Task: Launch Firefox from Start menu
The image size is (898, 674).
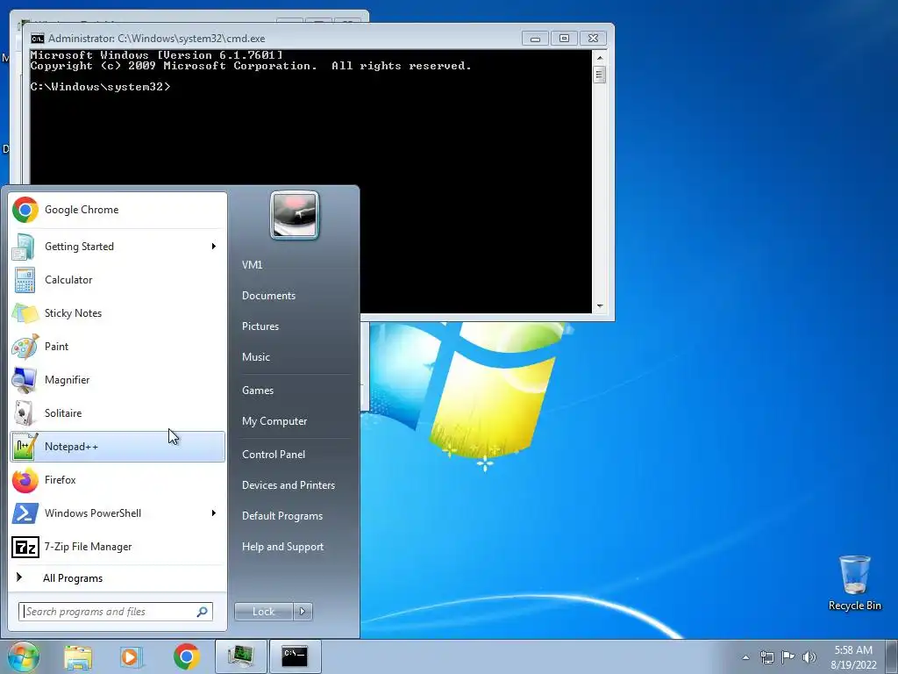Action: pos(118,480)
